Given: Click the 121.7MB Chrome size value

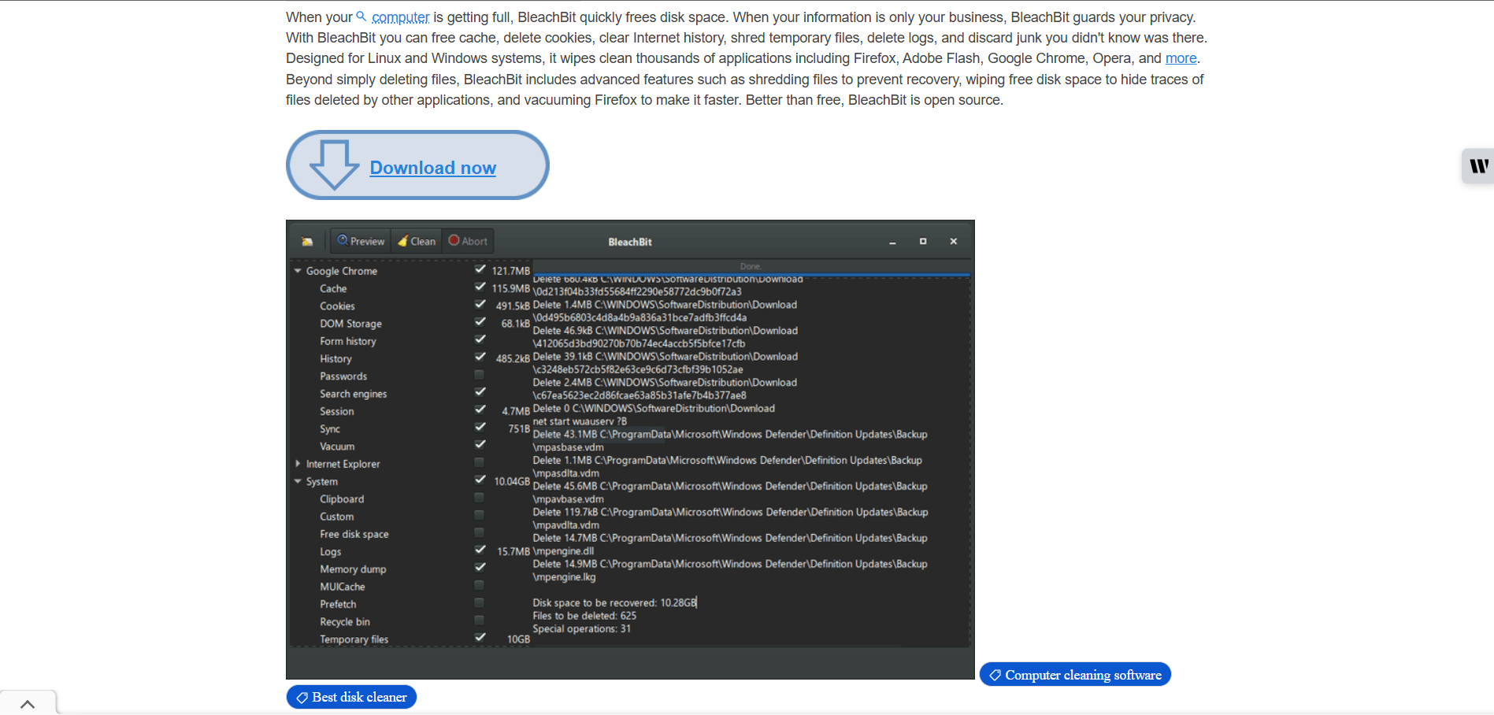Looking at the screenshot, I should pos(511,271).
